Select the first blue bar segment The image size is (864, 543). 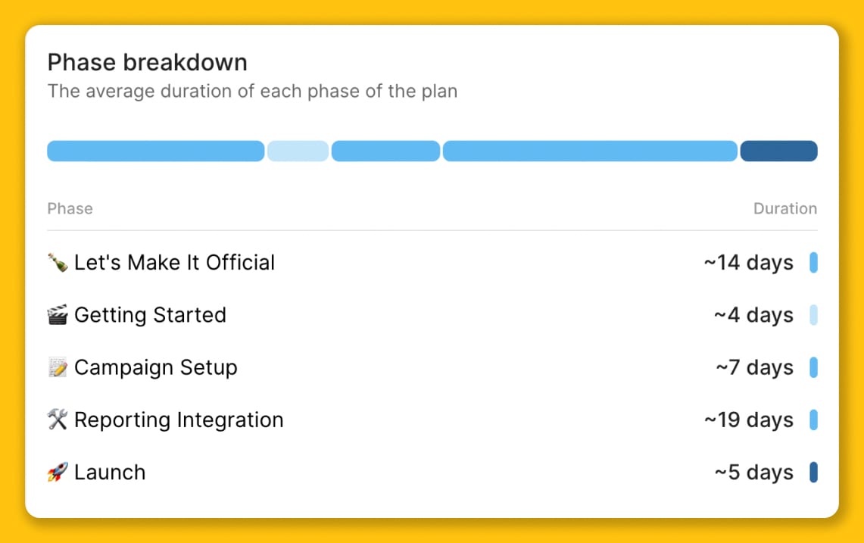pos(156,151)
